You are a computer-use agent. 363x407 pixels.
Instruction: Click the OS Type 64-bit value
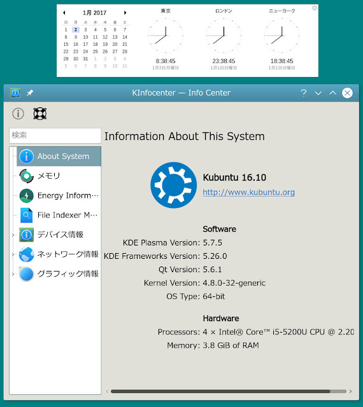[x=214, y=296]
